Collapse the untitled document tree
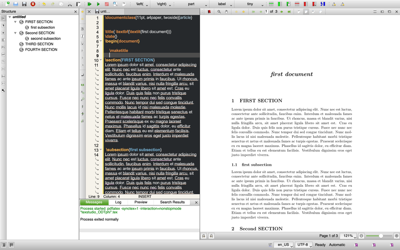Screen dimensions: 400x250 10,17
